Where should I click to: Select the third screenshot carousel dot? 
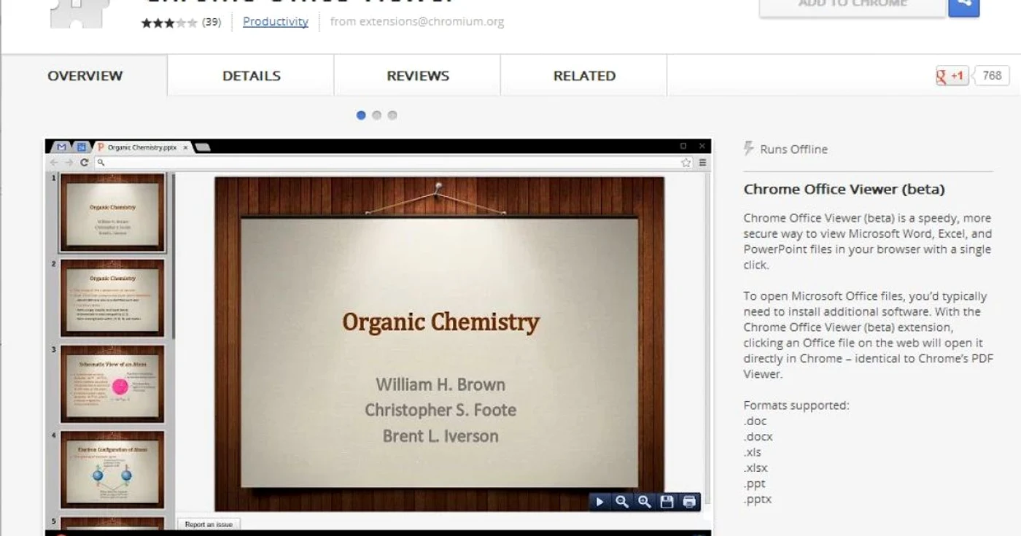click(x=392, y=115)
